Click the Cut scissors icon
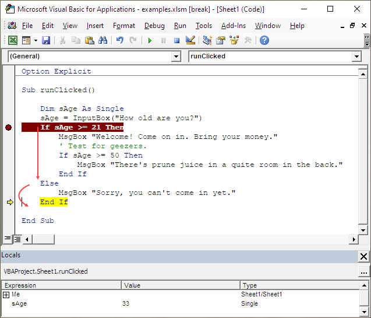The height and width of the screenshot is (318, 371). point(62,40)
